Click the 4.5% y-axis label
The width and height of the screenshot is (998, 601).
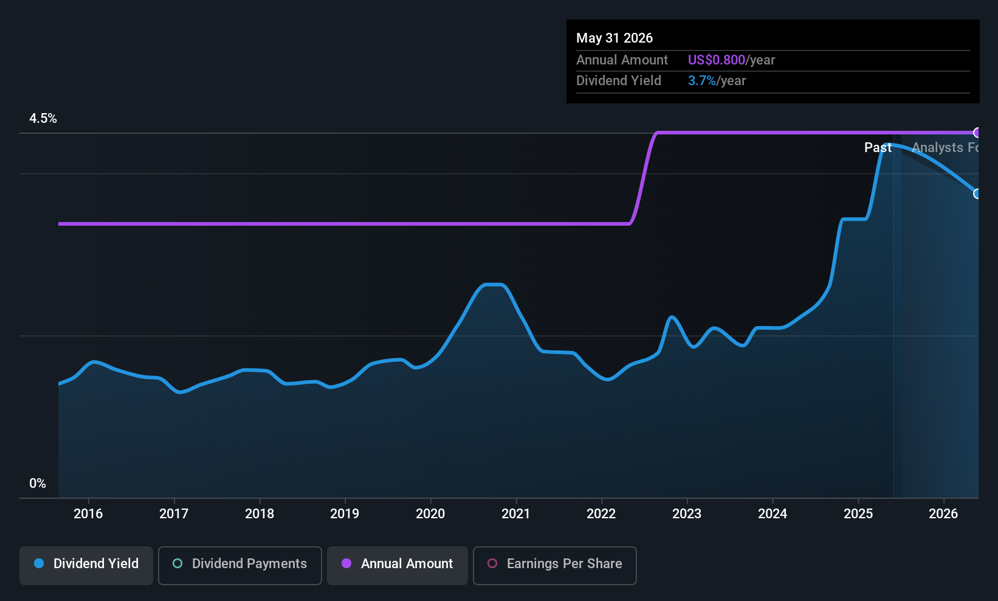coord(43,119)
